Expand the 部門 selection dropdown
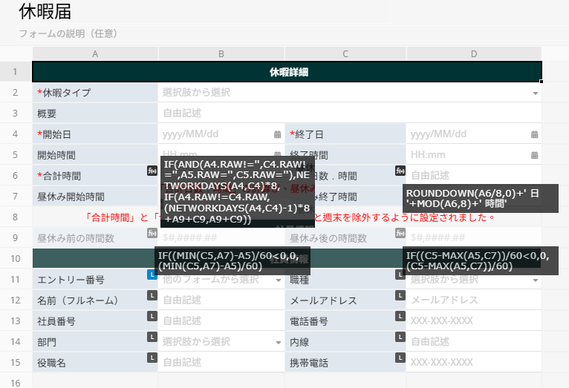The image size is (569, 388). (279, 343)
